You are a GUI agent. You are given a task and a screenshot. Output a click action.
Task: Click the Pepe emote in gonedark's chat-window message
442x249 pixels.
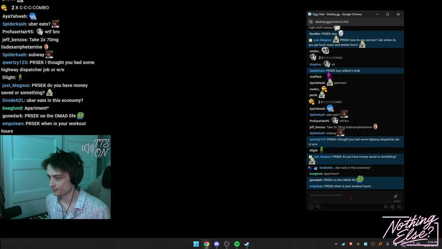click(360, 179)
